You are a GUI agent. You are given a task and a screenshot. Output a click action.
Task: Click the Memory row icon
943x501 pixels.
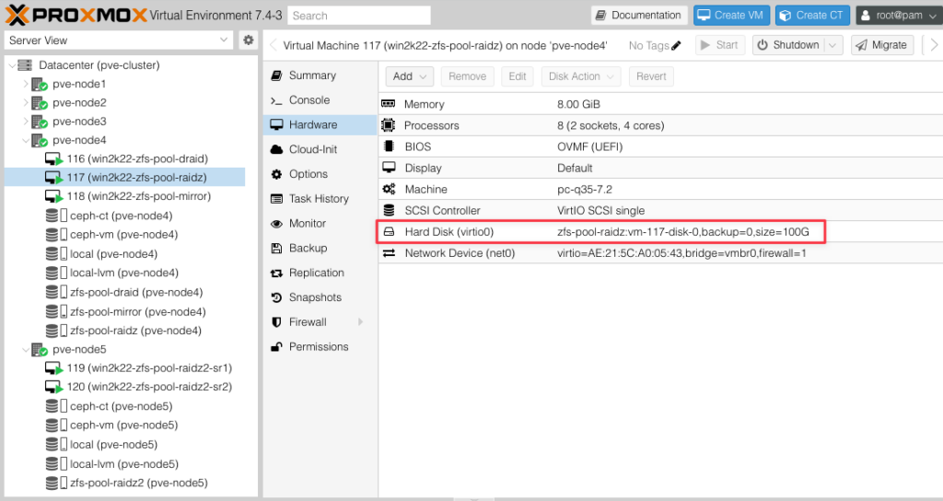(389, 104)
